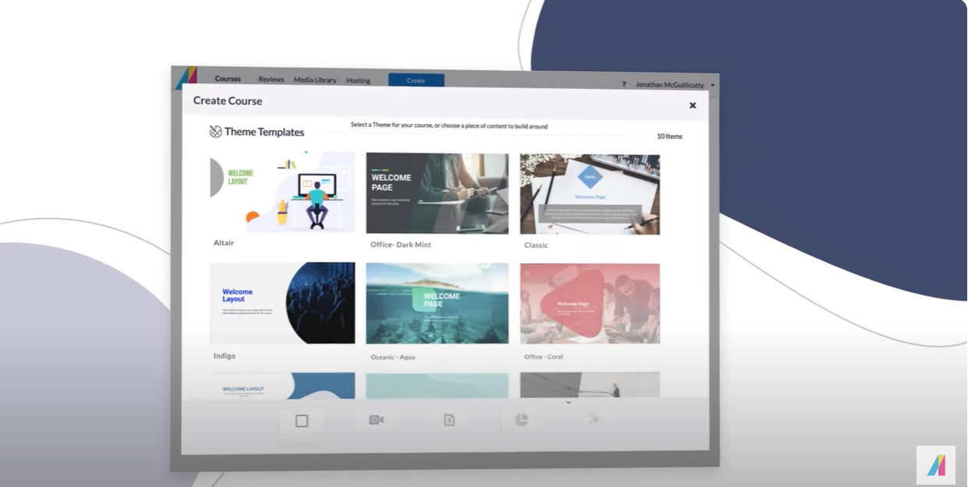Click the app logo in the header
This screenshot has height=487, width=968.
[186, 77]
